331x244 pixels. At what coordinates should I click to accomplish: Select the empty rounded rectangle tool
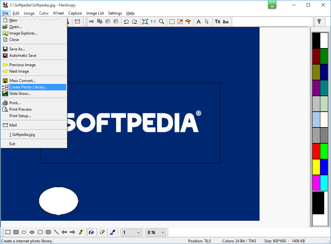[40, 232]
